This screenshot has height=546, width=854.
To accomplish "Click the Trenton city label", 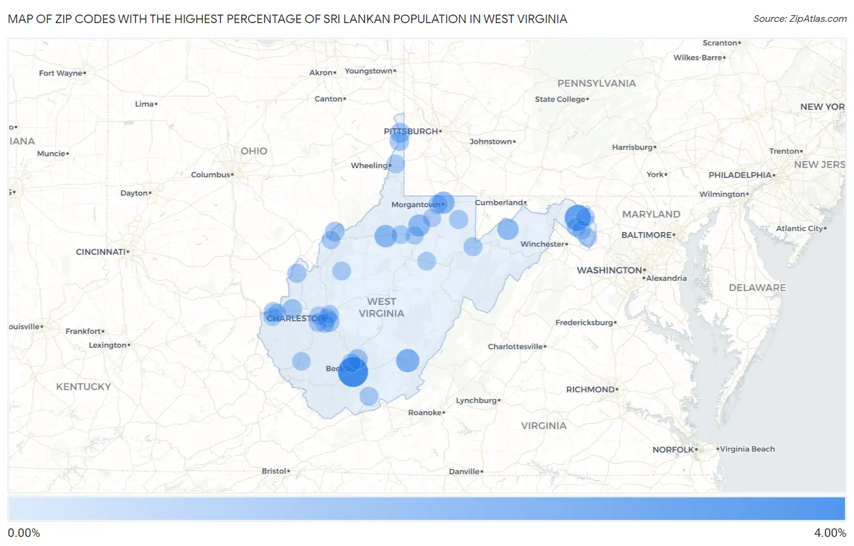I will click(784, 151).
